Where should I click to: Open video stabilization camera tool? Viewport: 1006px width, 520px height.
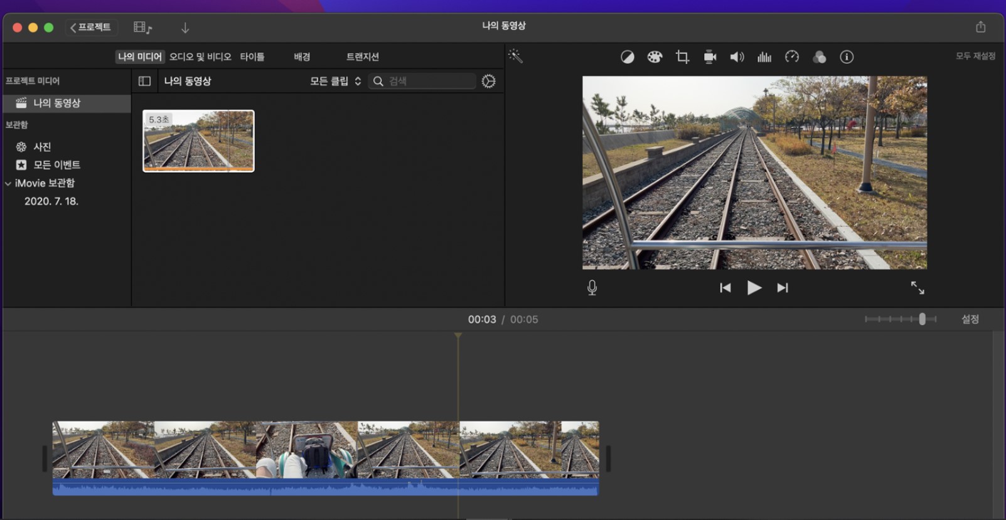point(710,57)
